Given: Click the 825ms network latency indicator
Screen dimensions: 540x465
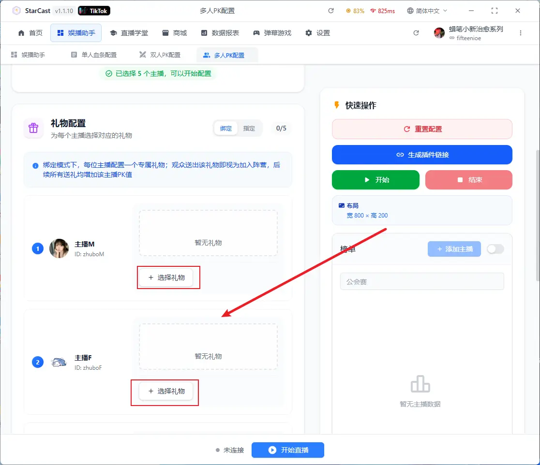Looking at the screenshot, I should point(382,11).
